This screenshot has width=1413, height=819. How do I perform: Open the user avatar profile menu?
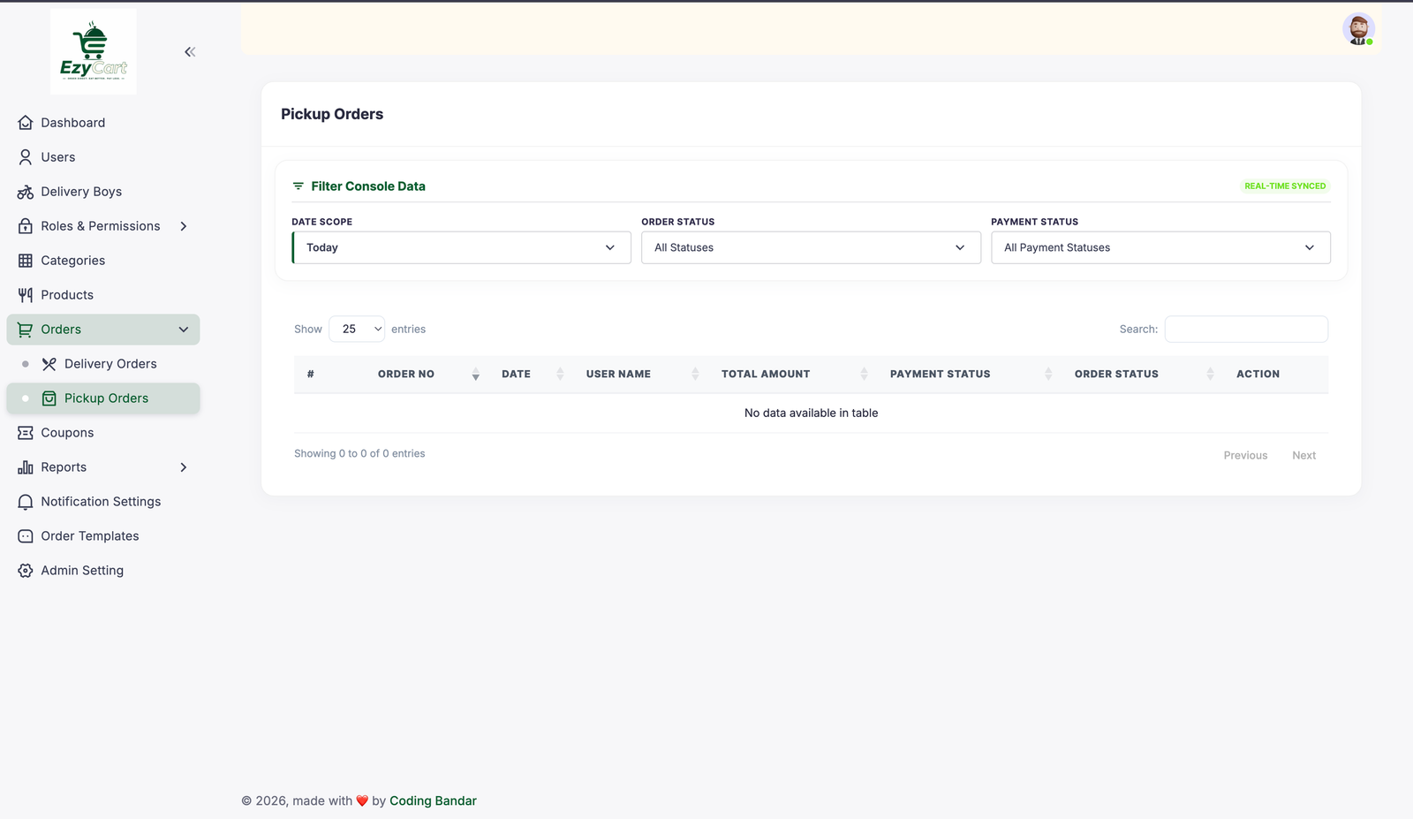(x=1358, y=29)
